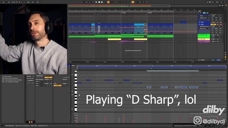
Task: Click the headphone preview icon above piano keys
Action: 76,70
